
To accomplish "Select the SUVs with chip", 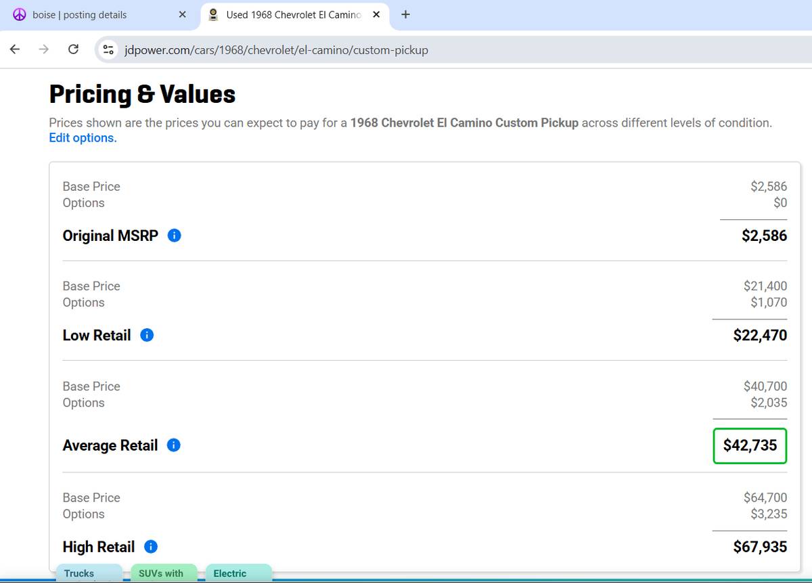I will pos(162,572).
